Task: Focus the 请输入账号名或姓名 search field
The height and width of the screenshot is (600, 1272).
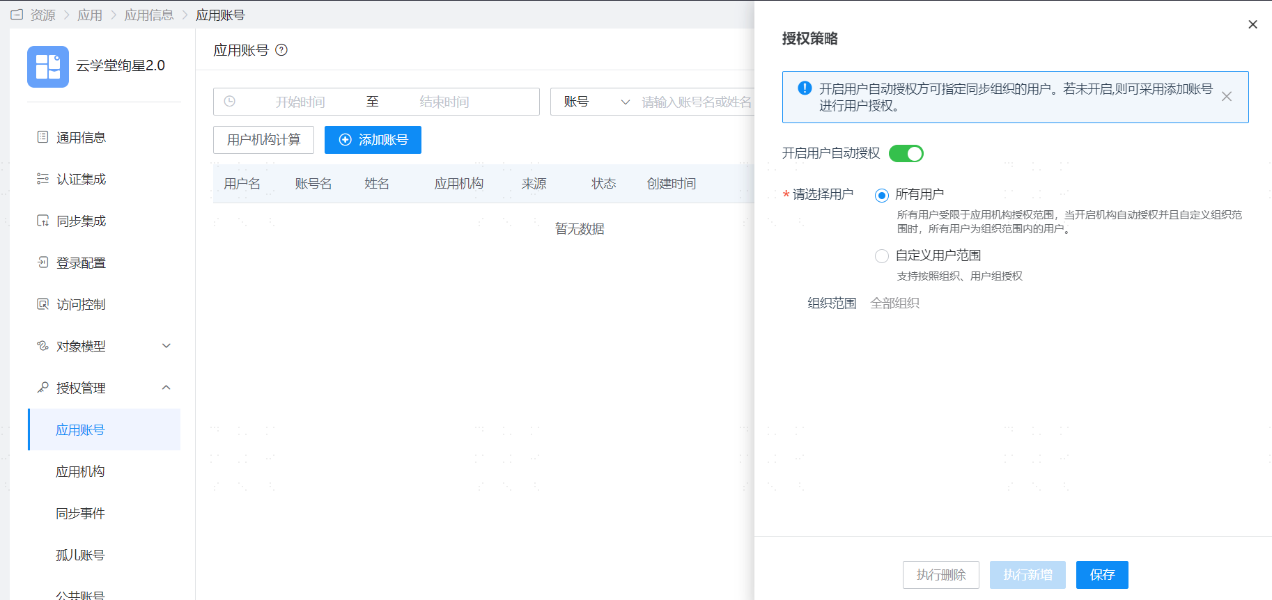Action: point(697,102)
